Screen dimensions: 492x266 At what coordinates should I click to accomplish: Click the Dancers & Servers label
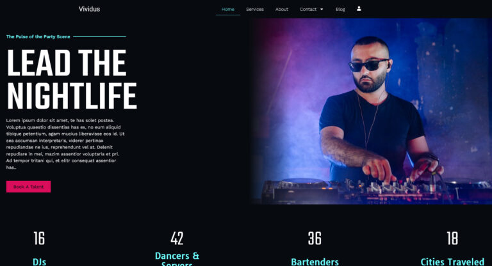177,259
